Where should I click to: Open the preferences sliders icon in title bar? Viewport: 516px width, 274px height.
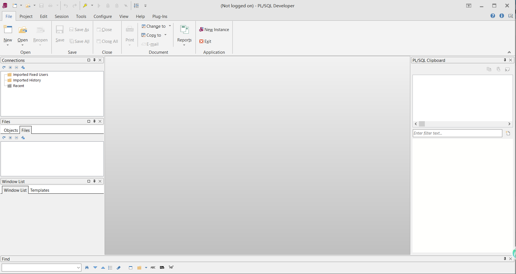(136, 6)
